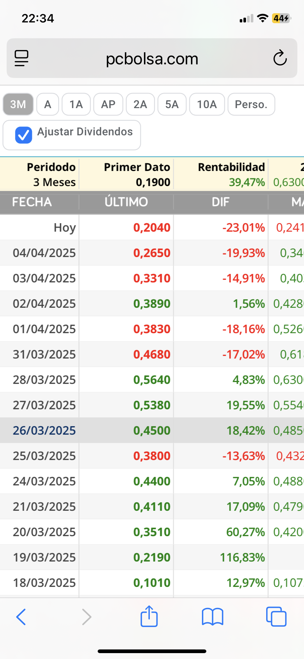Open the Bookmarks book icon

(x=213, y=617)
